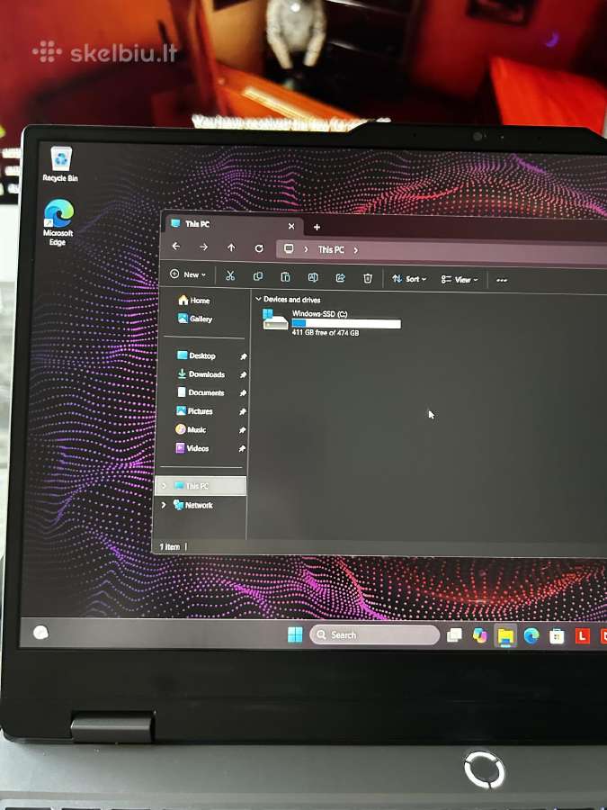This screenshot has width=607, height=810.
Task: Open the red L app on taskbar
Action: (x=582, y=636)
